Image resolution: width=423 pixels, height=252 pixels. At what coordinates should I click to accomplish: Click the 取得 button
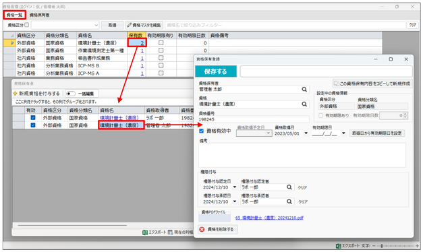pyautogui.click(x=112, y=25)
